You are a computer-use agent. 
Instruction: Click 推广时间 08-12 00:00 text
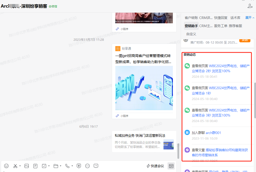click(x=214, y=42)
